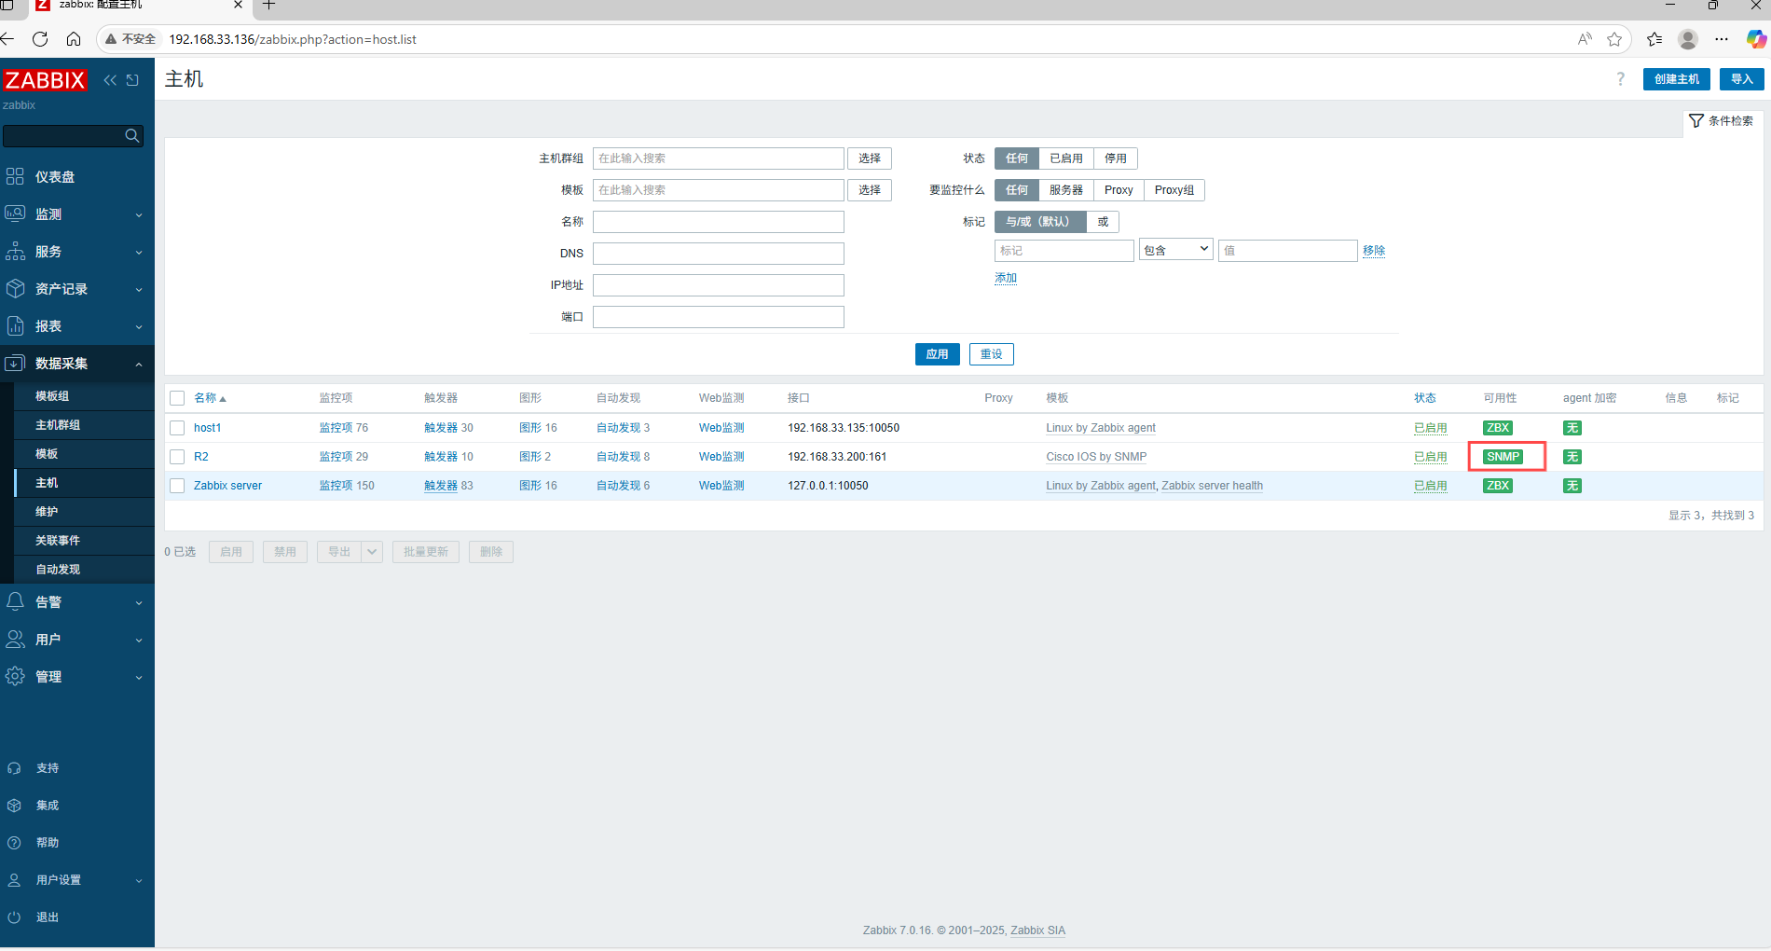The height and width of the screenshot is (951, 1771).
Task: Open 模板组 submenu item
Action: click(52, 396)
